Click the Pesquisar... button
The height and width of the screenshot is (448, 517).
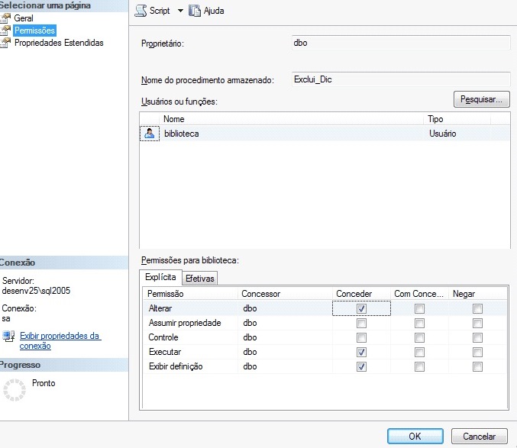(481, 99)
